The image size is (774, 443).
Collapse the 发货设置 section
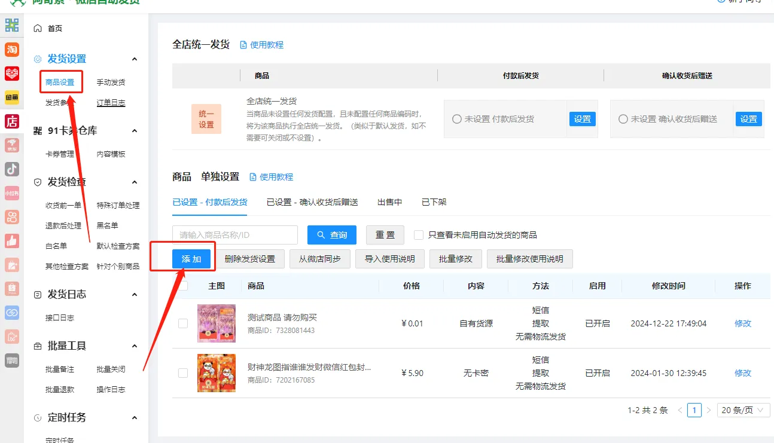coord(135,59)
